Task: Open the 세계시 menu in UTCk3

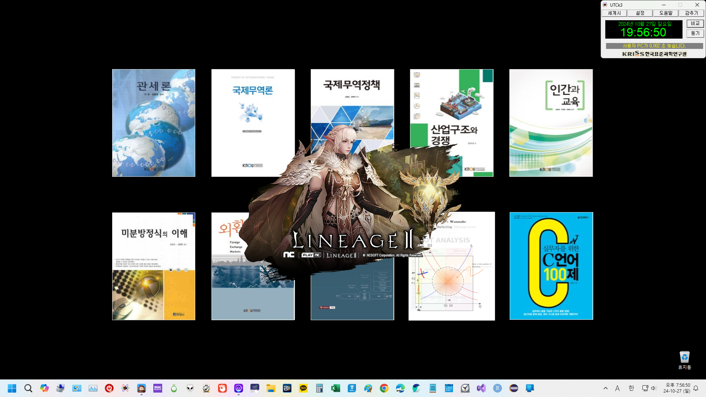Action: coord(614,13)
